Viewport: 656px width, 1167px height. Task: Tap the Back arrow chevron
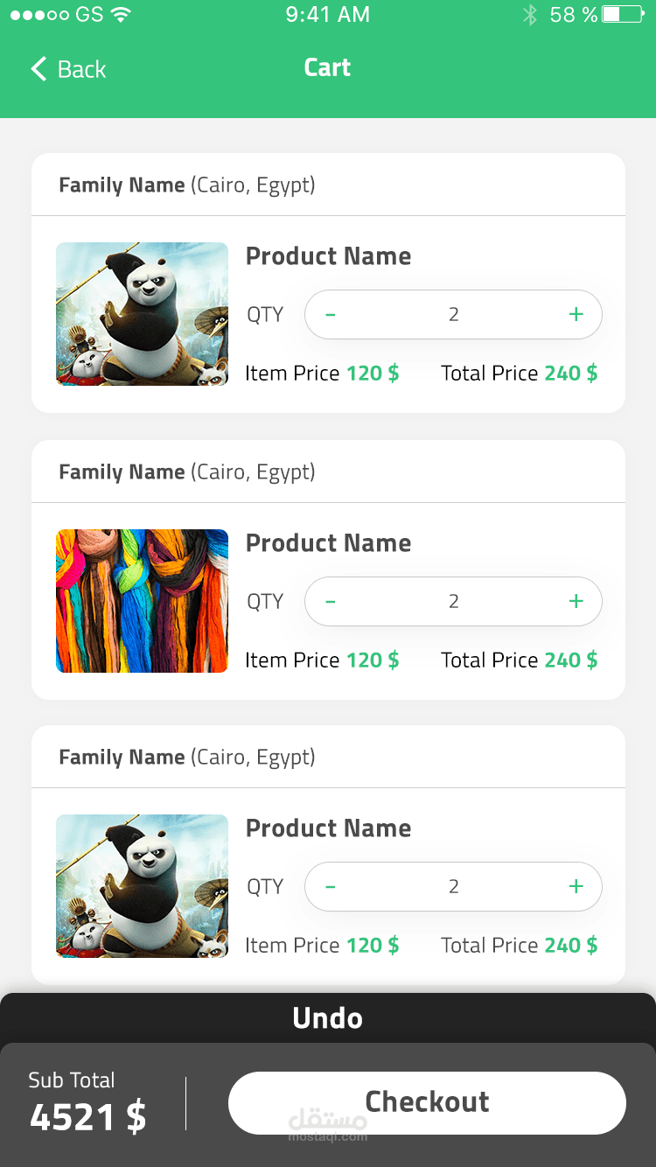click(38, 69)
